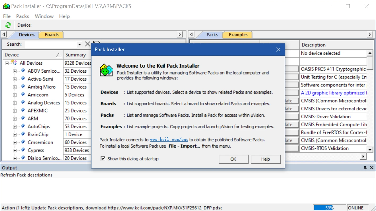Screen dimensions: 376x211
Task: Click the action button beside CMSIS-Driver Validation
Action: pyautogui.click(x=291, y=116)
